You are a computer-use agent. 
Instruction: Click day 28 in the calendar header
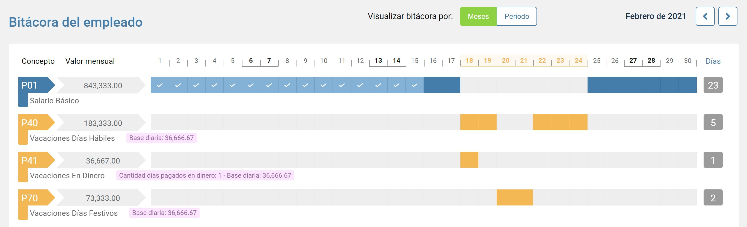click(x=651, y=60)
